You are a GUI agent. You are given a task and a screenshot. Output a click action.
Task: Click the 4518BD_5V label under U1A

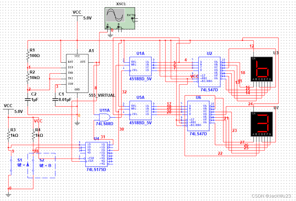click(x=140, y=79)
